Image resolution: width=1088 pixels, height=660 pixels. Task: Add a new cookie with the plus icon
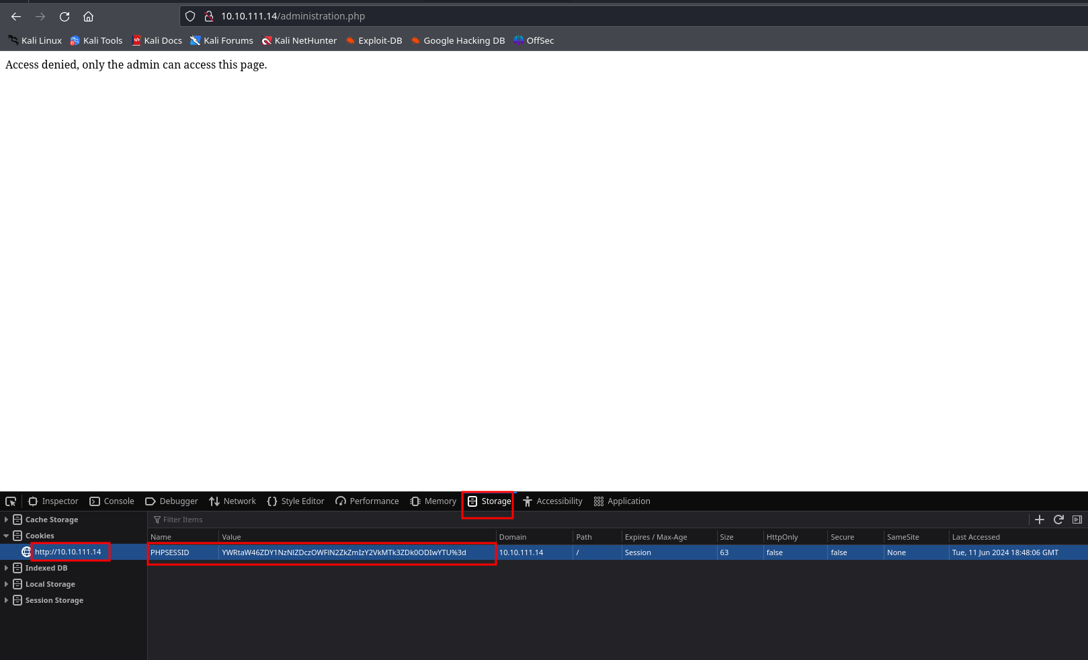[1040, 519]
